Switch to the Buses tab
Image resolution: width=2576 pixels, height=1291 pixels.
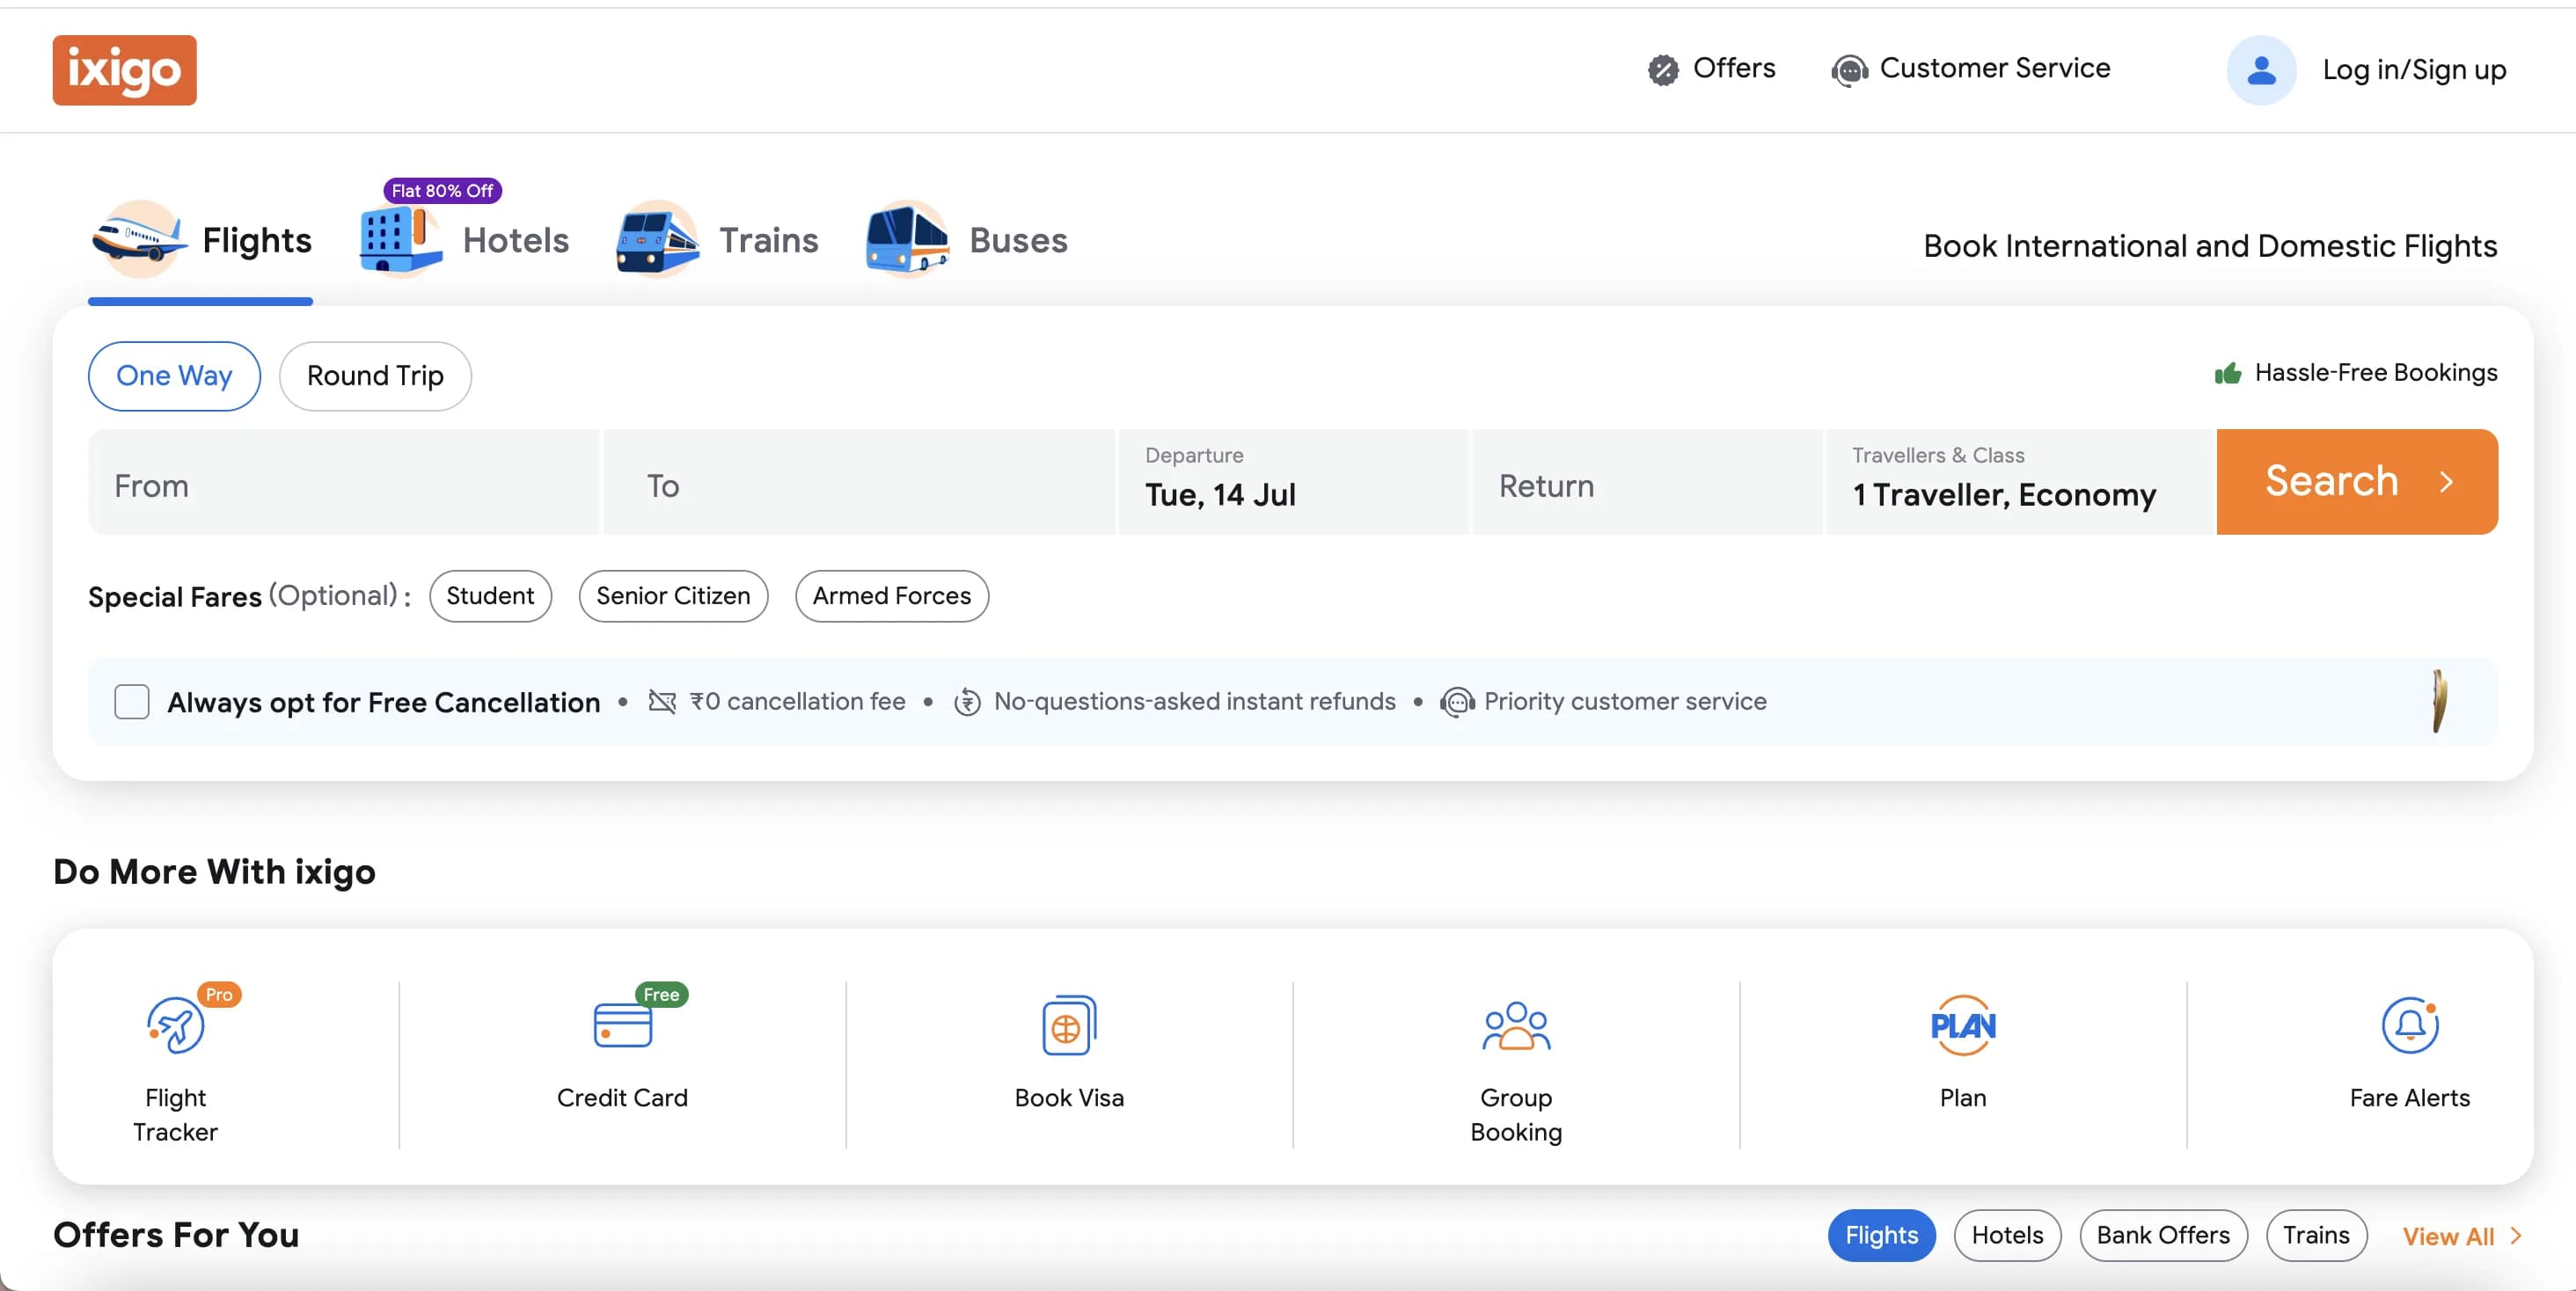967,241
